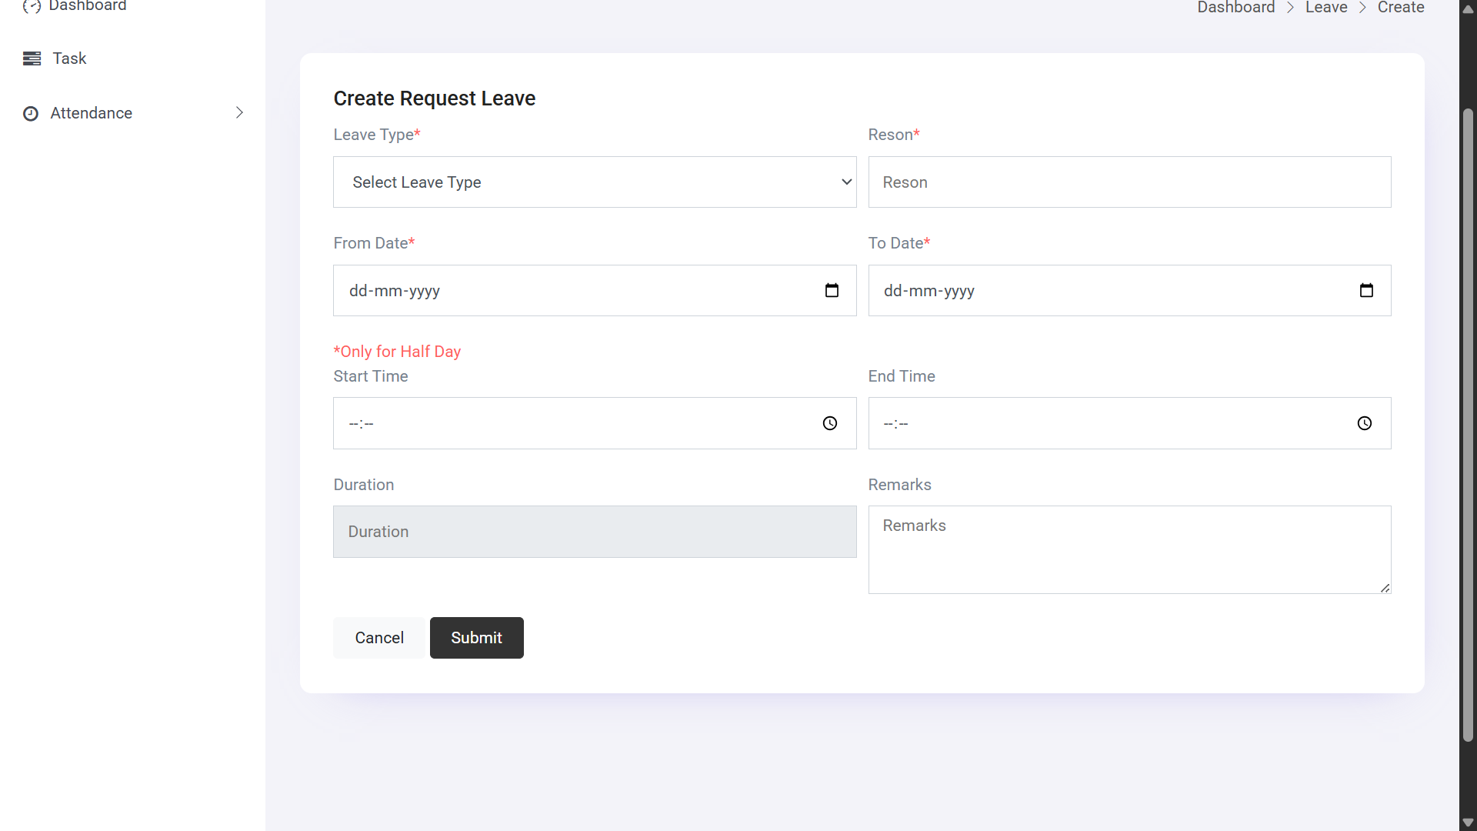Open the Dashboard sidebar icon
1477x831 pixels.
(32, 6)
